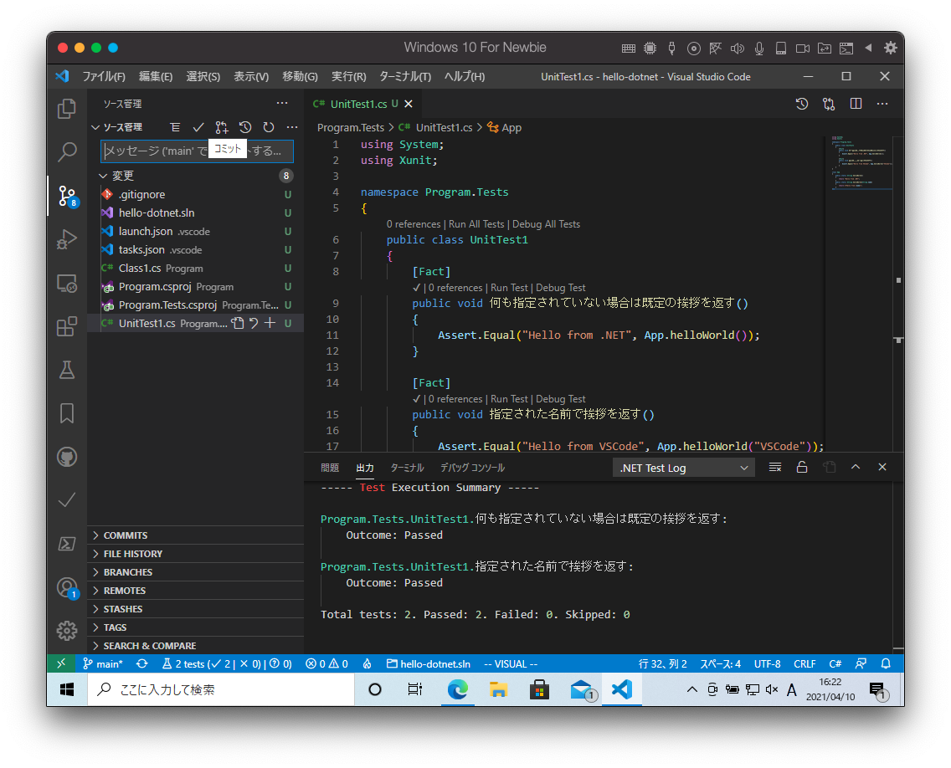The width and height of the screenshot is (951, 768).
Task: Click Run All Tests code lens link
Action: [x=476, y=224]
